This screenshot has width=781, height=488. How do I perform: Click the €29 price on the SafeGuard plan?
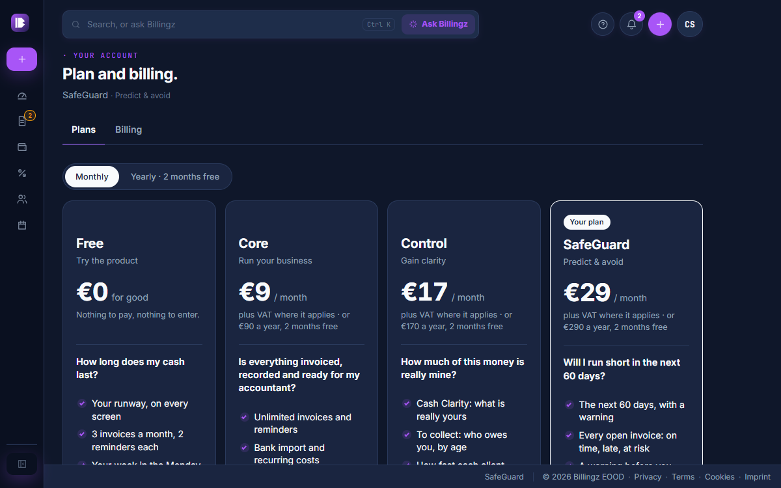click(x=587, y=293)
